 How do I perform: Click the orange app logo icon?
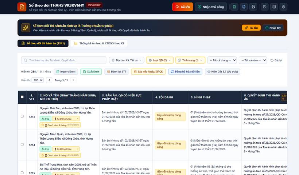click(22, 7)
